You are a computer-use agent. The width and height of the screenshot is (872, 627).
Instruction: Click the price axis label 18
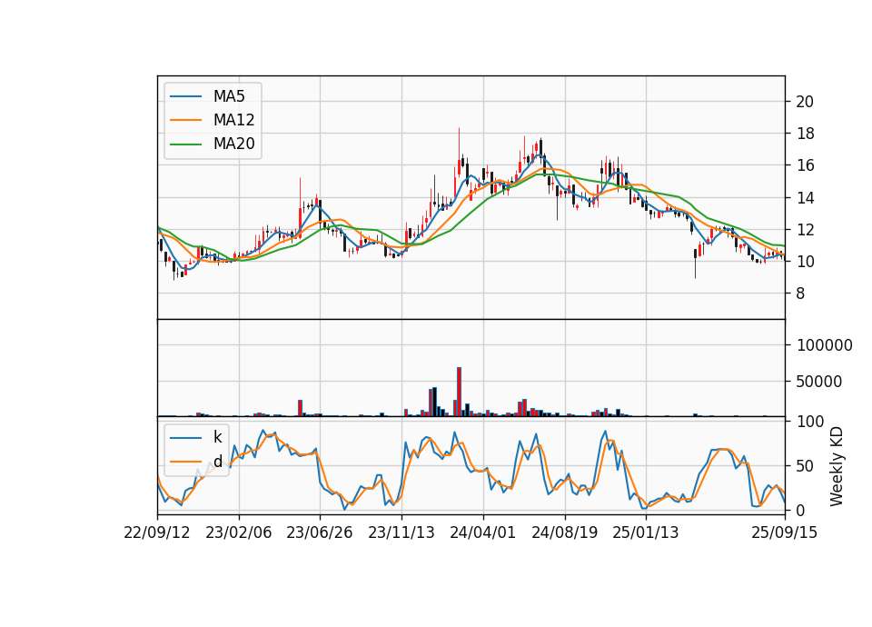pos(805,134)
